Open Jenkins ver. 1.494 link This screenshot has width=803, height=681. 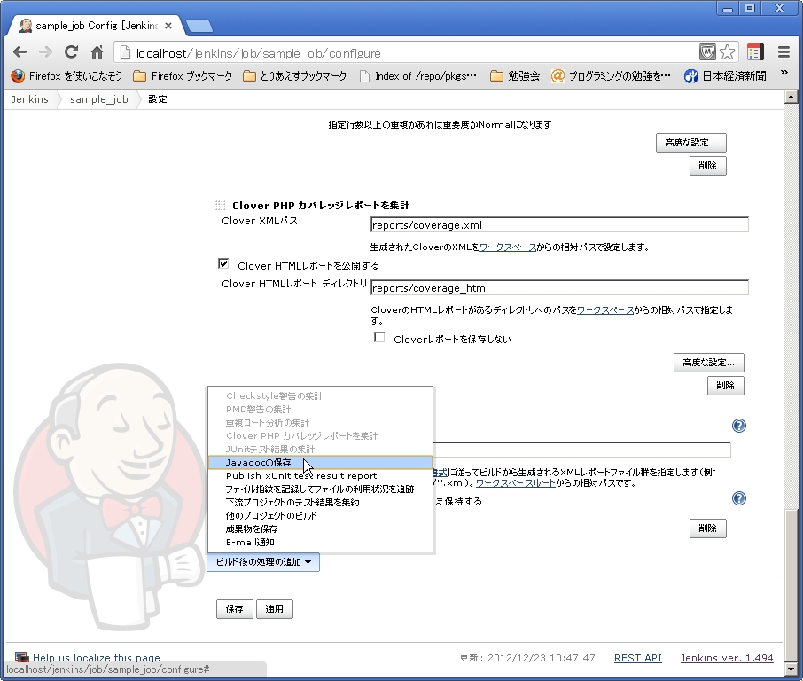[x=726, y=658]
